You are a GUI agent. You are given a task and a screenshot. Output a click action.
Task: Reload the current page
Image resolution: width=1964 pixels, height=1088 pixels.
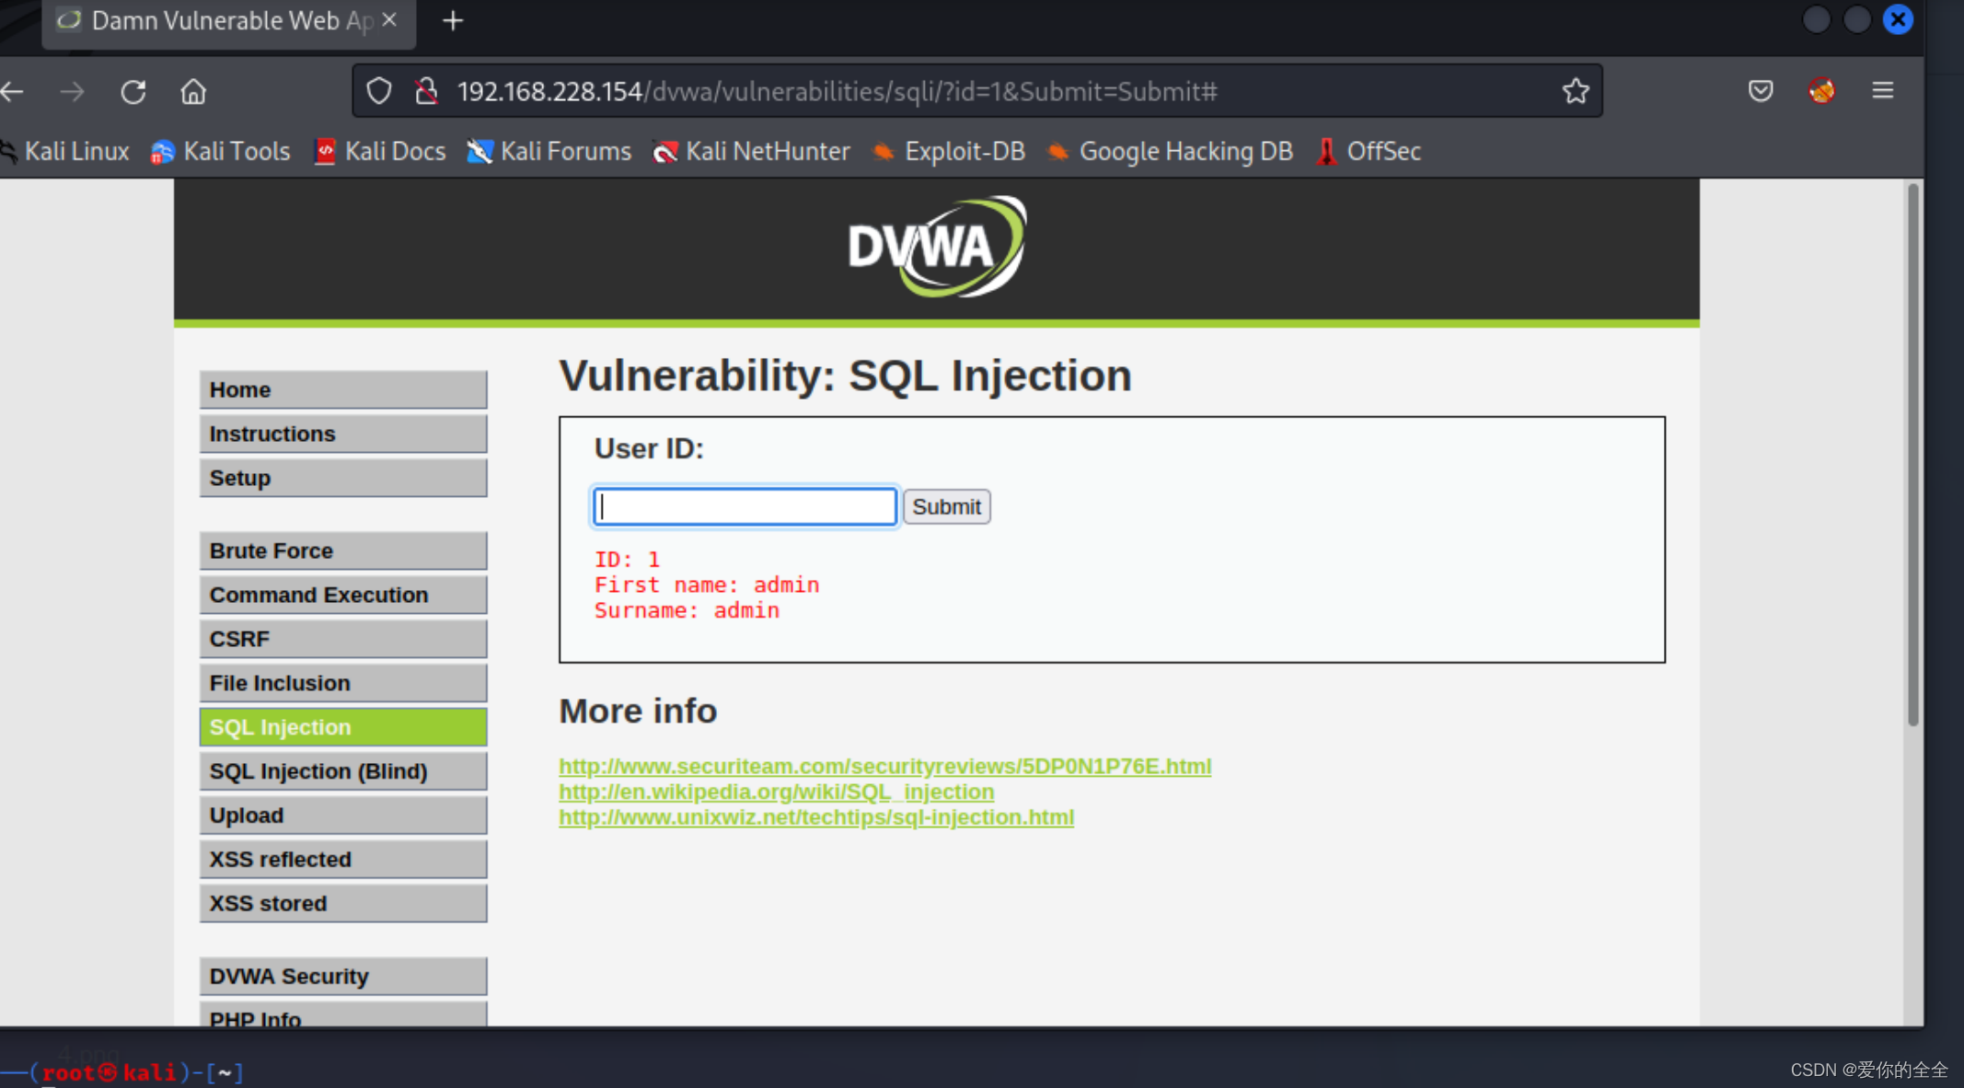click(x=133, y=91)
